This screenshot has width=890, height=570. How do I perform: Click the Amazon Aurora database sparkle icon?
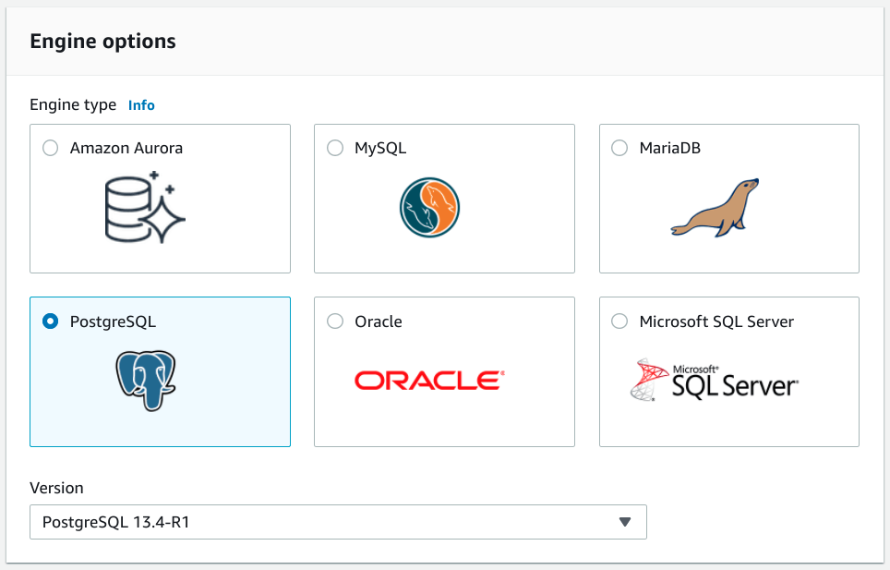click(x=145, y=206)
